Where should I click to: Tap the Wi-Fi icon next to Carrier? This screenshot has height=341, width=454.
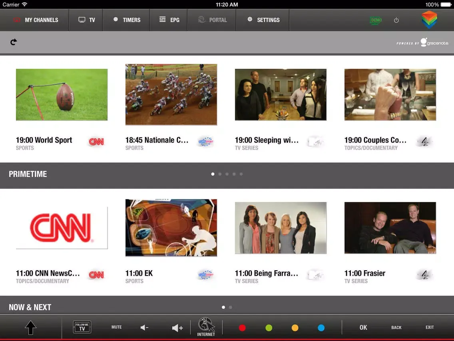pyautogui.click(x=25, y=4)
